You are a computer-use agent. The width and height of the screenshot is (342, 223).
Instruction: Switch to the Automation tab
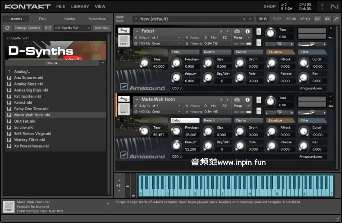[x=97, y=19]
